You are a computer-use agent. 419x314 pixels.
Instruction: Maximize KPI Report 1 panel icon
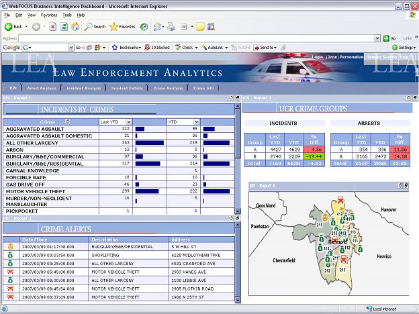(x=237, y=98)
